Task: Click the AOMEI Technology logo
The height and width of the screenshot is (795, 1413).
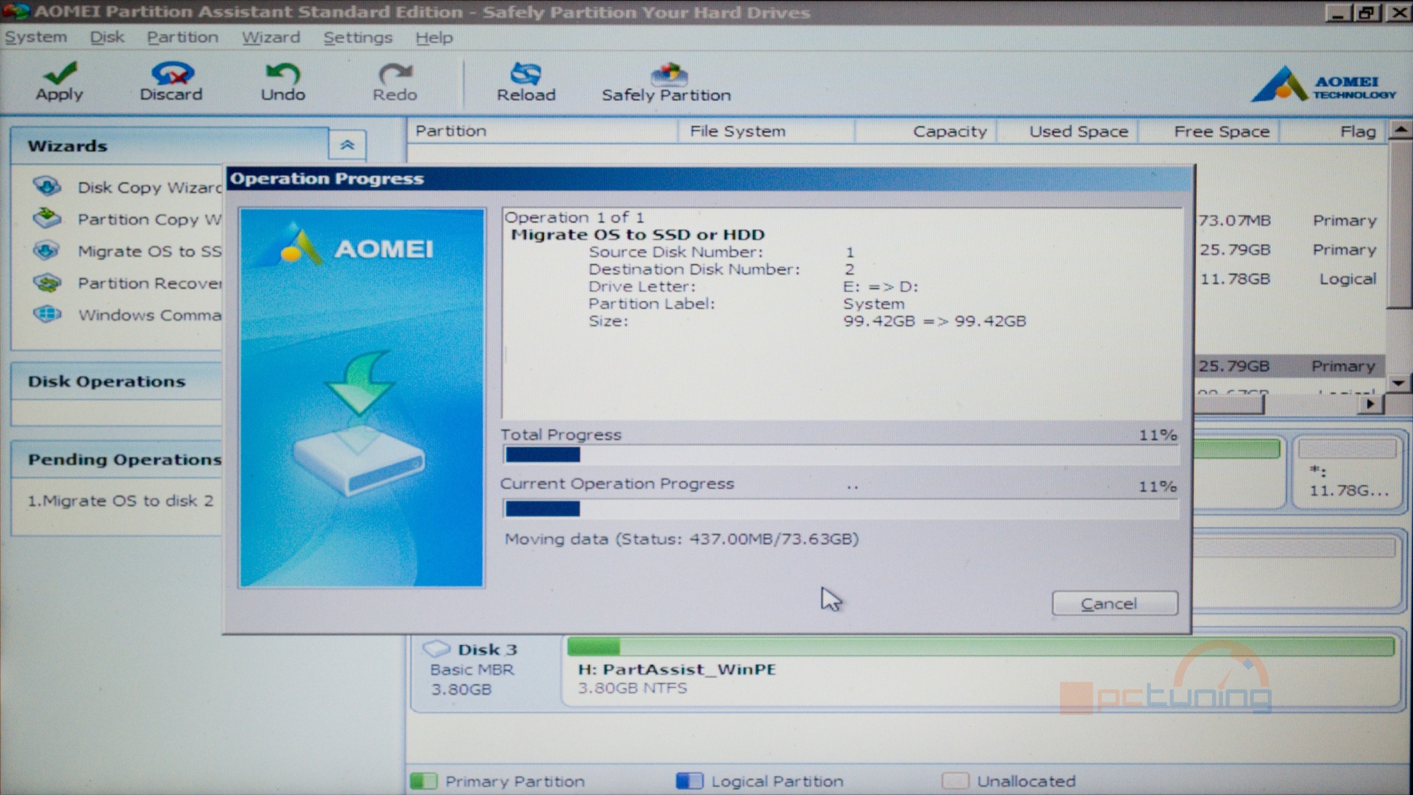Action: pyautogui.click(x=1323, y=84)
